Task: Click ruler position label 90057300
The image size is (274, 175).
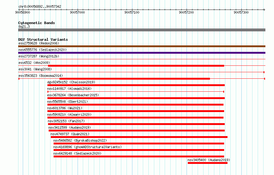Action: [241, 12]
